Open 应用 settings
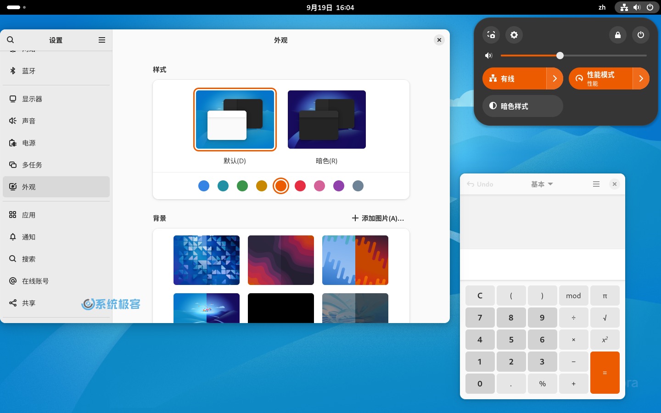 [x=56, y=215]
